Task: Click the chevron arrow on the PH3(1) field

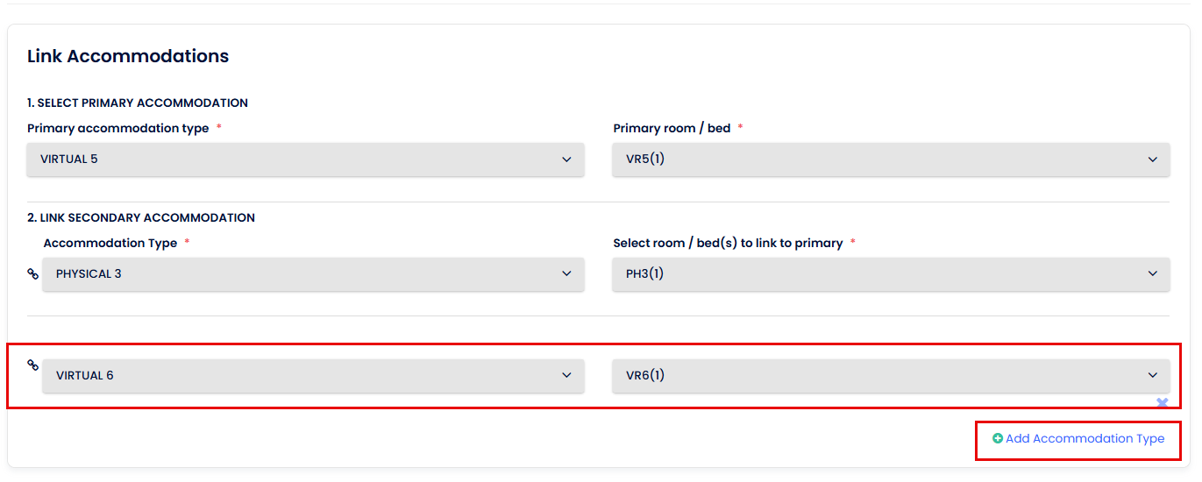Action: [1152, 274]
